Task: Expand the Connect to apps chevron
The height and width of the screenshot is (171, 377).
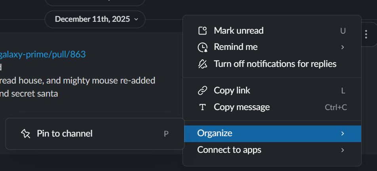Action: [343, 150]
